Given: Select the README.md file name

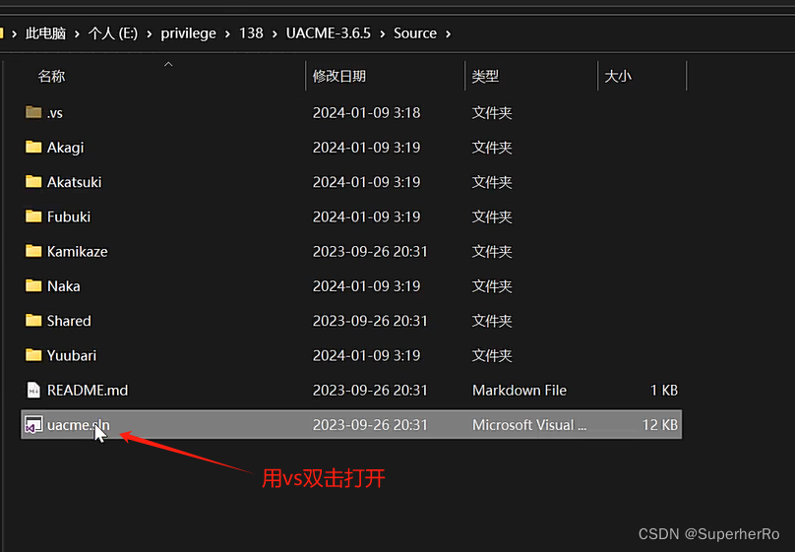Looking at the screenshot, I should pyautogui.click(x=88, y=391).
